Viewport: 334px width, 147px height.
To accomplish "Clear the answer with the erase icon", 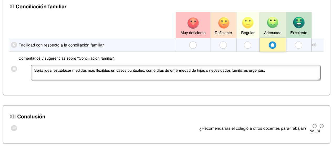I will [314, 45].
